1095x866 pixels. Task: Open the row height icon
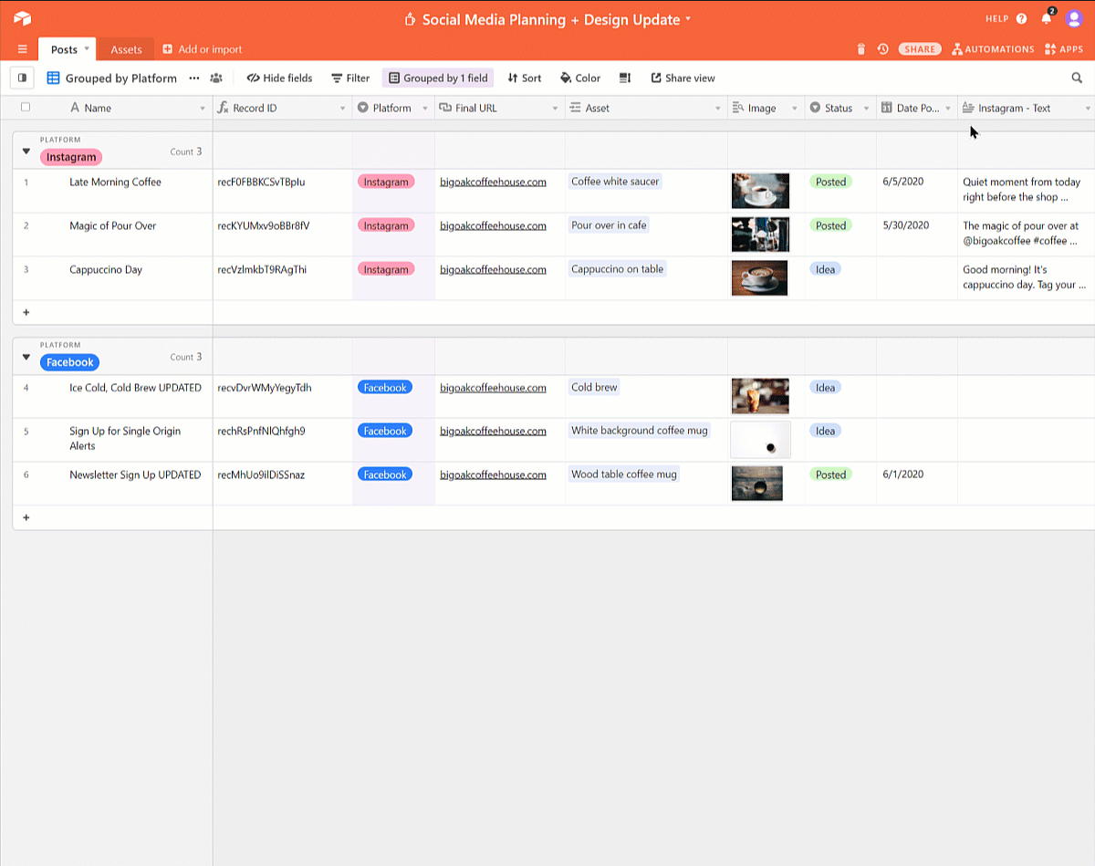click(625, 78)
